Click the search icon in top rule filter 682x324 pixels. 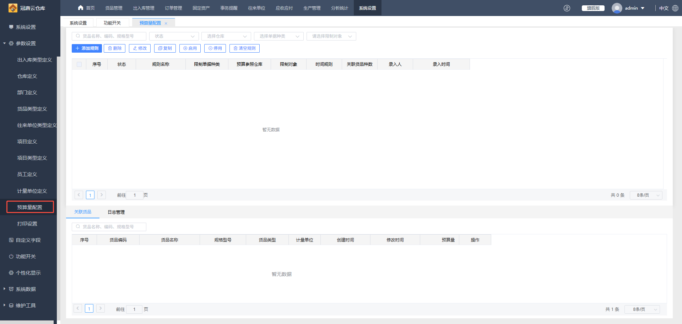[x=78, y=36]
